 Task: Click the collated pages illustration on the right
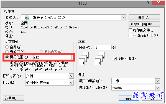[99, 58]
